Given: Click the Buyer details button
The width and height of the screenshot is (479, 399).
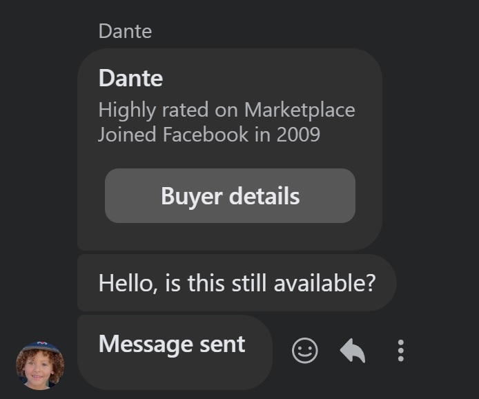Looking at the screenshot, I should [230, 196].
